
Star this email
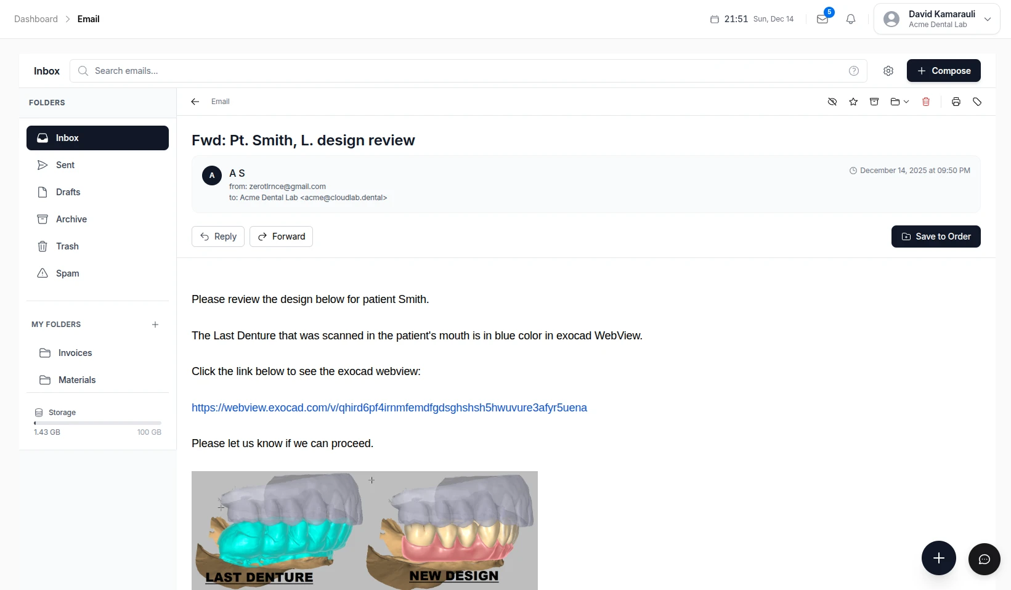pos(853,102)
